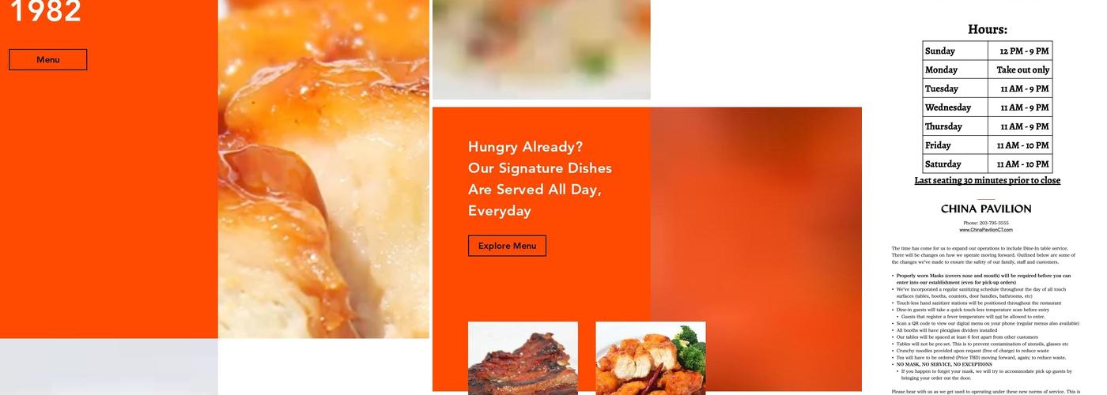Select the Saturday hours row
1107x395 pixels.
988,164
